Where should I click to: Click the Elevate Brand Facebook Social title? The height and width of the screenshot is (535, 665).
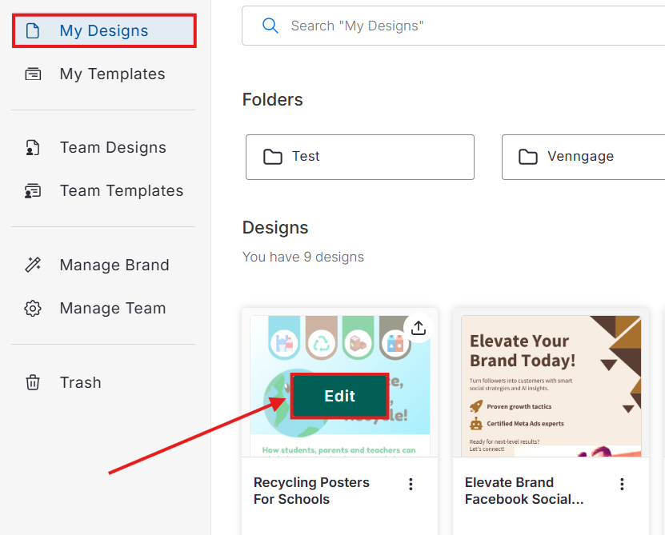click(523, 491)
